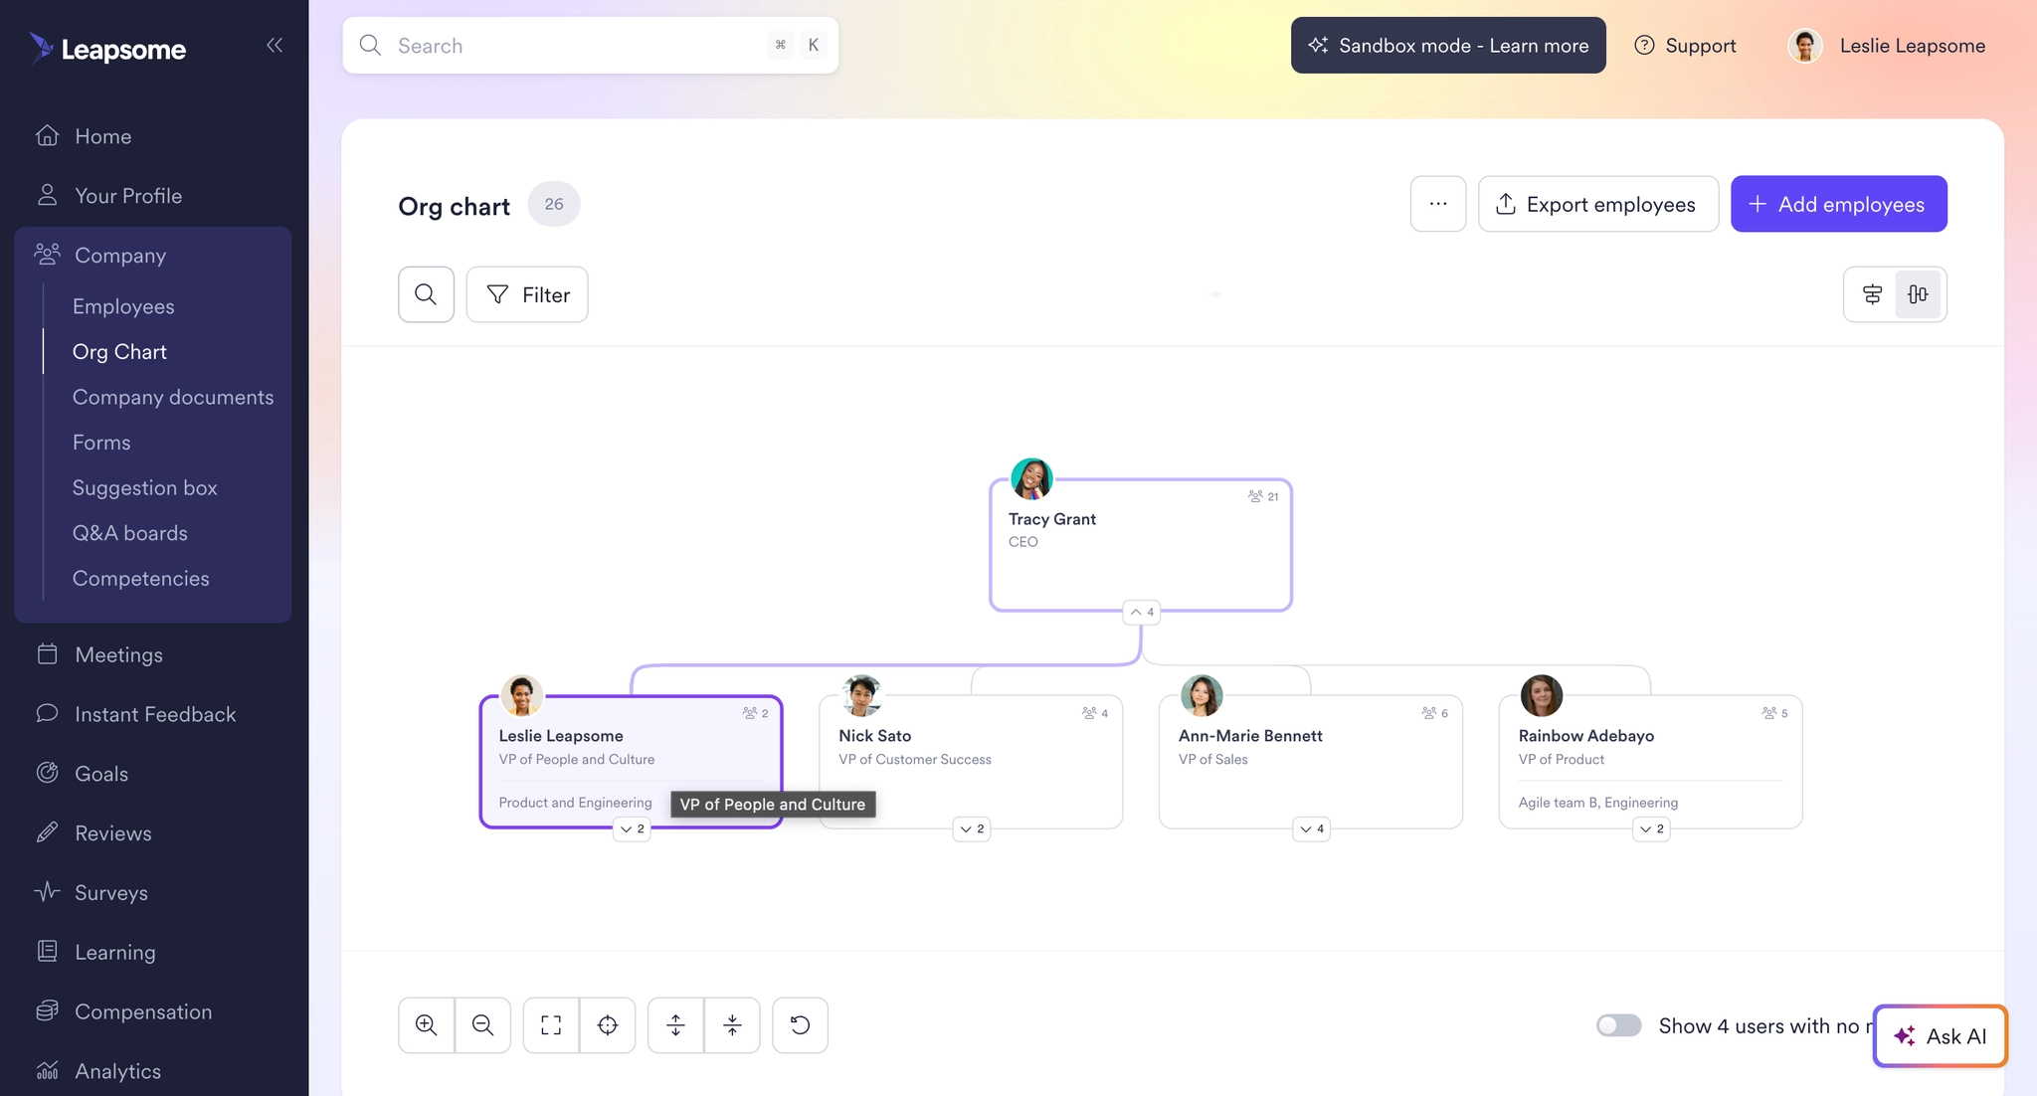This screenshot has width=2037, height=1096.
Task: Expand Nick Sato's 2 direct reports
Action: tap(972, 828)
